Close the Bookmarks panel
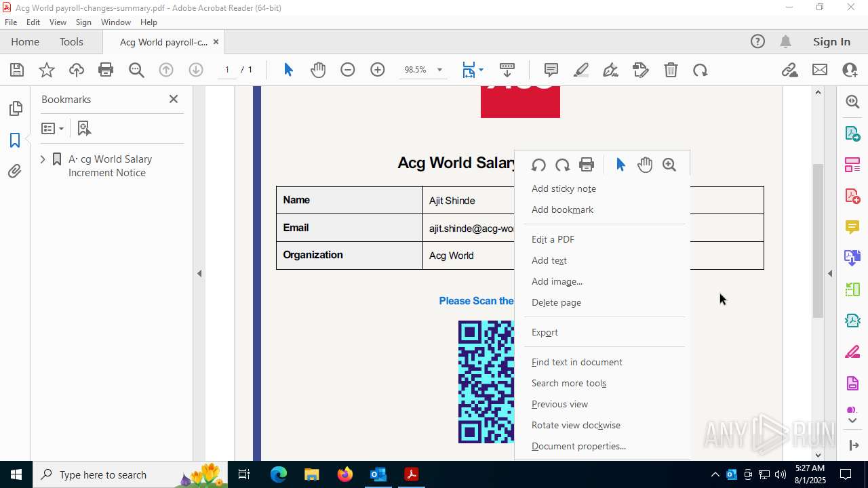Viewport: 868px width, 488px height. [174, 99]
